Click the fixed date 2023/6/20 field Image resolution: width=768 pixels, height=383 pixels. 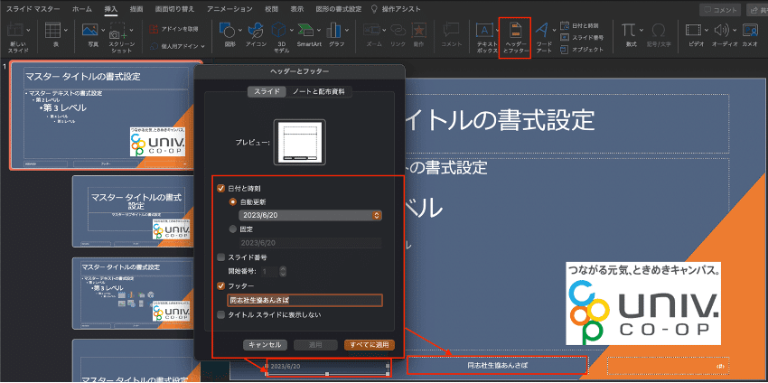[x=310, y=243]
